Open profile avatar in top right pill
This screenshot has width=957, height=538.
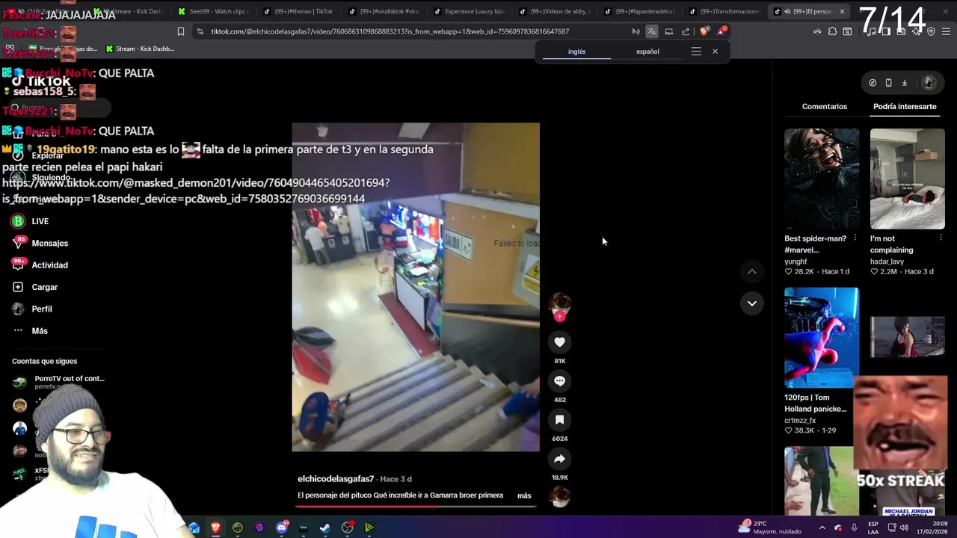(x=929, y=83)
